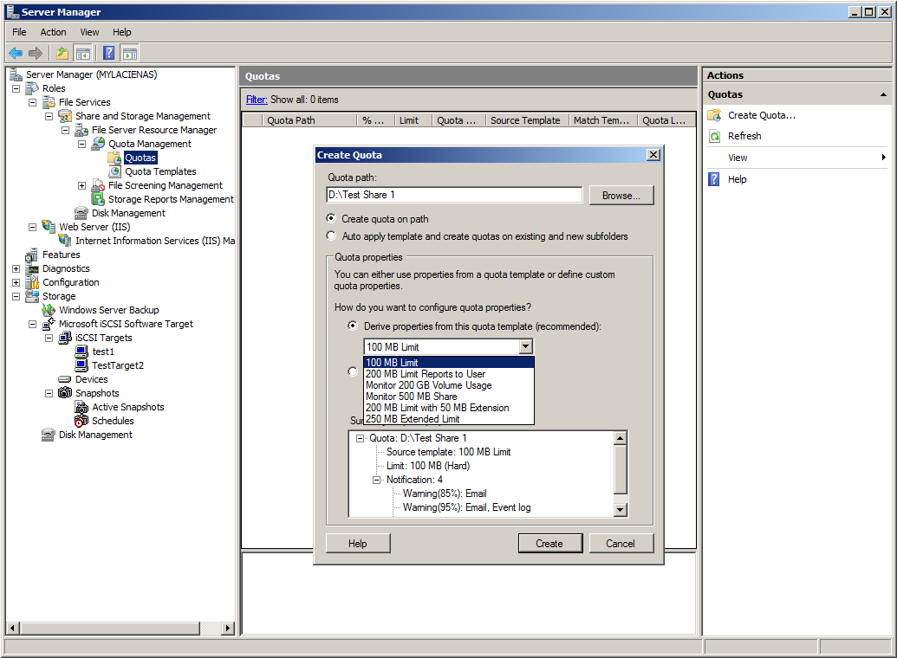Click the blue Help toolbar icon
The image size is (897, 658).
(x=108, y=53)
